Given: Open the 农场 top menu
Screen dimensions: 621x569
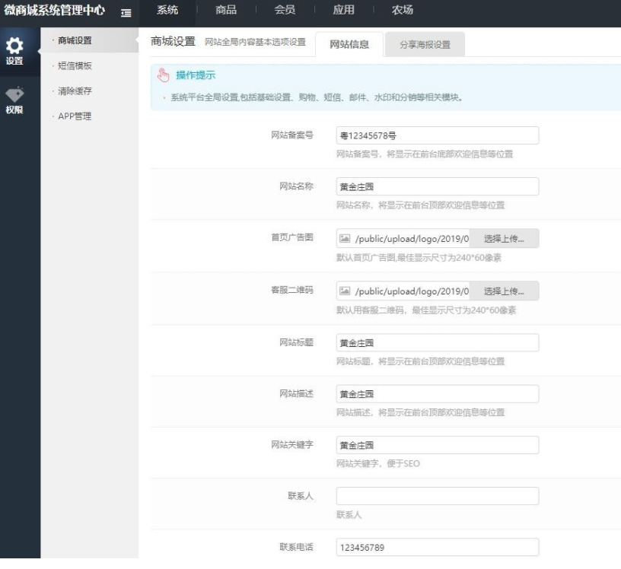Looking at the screenshot, I should point(403,10).
